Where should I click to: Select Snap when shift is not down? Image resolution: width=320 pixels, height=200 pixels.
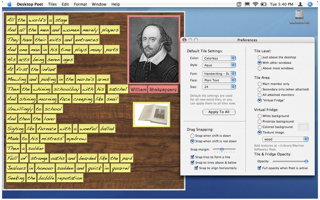click(214, 141)
